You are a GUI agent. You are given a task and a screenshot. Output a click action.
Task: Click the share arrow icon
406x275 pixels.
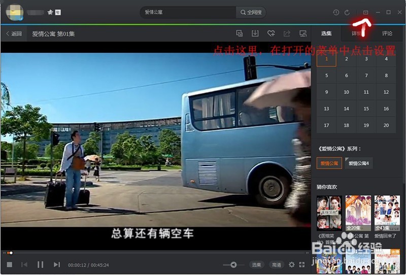click(287, 33)
